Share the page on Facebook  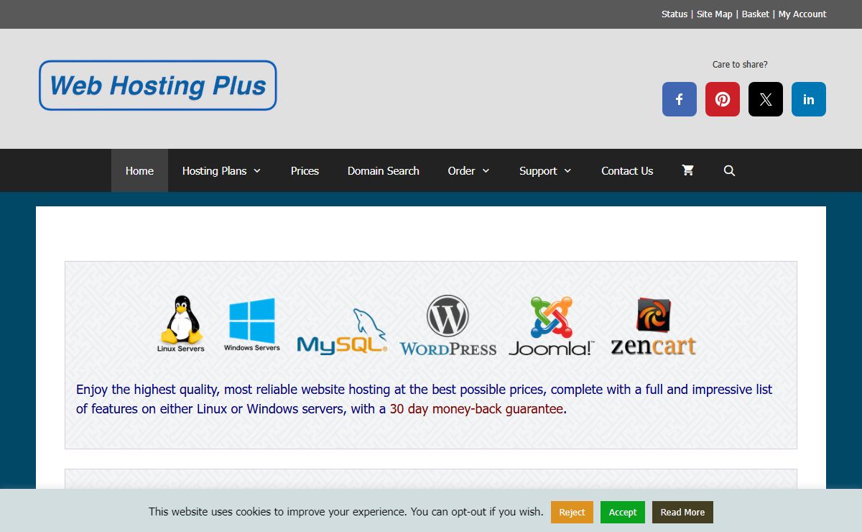(680, 99)
